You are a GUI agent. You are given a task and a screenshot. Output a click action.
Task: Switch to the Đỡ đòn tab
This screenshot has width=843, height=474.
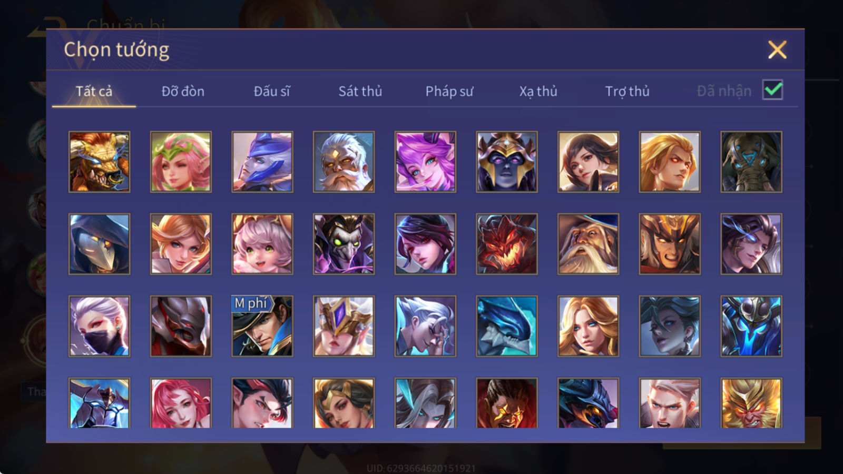[183, 91]
